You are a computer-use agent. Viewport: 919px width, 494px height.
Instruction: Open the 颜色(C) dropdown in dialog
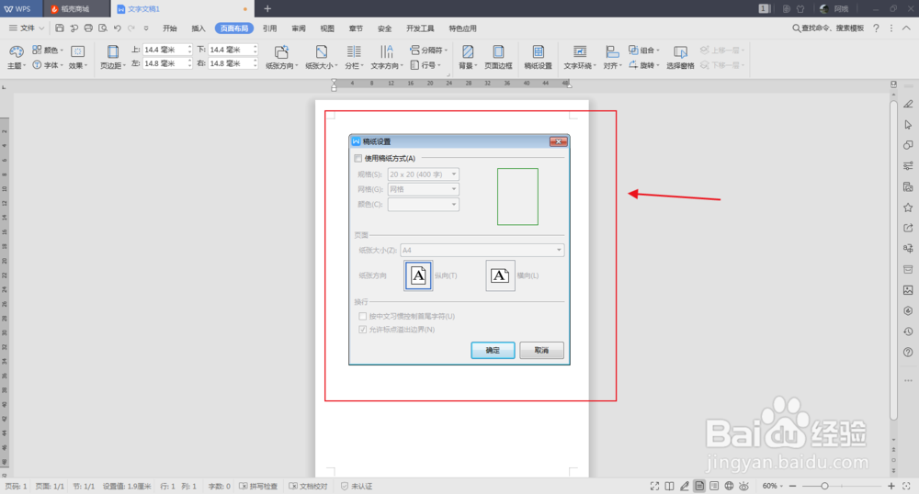423,204
